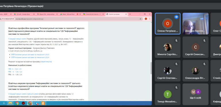Switch to Chrome window with profile badge
This screenshot has height=107, width=221.
30,103
